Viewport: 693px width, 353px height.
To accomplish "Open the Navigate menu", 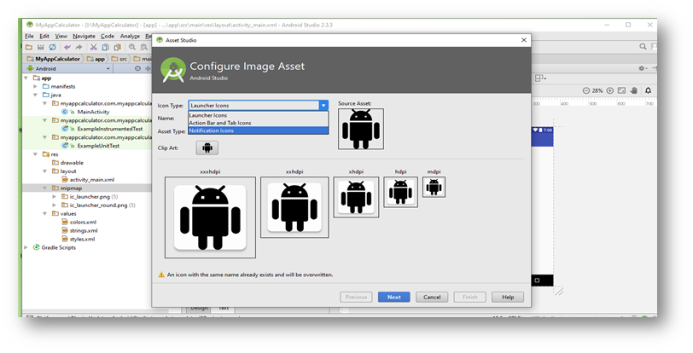I will [84, 36].
